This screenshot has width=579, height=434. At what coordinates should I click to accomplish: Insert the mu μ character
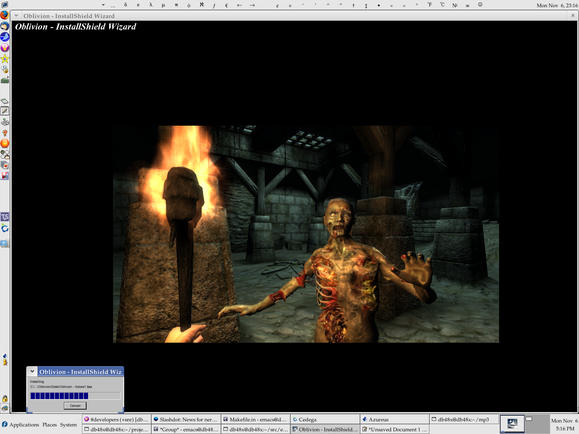[x=163, y=5]
